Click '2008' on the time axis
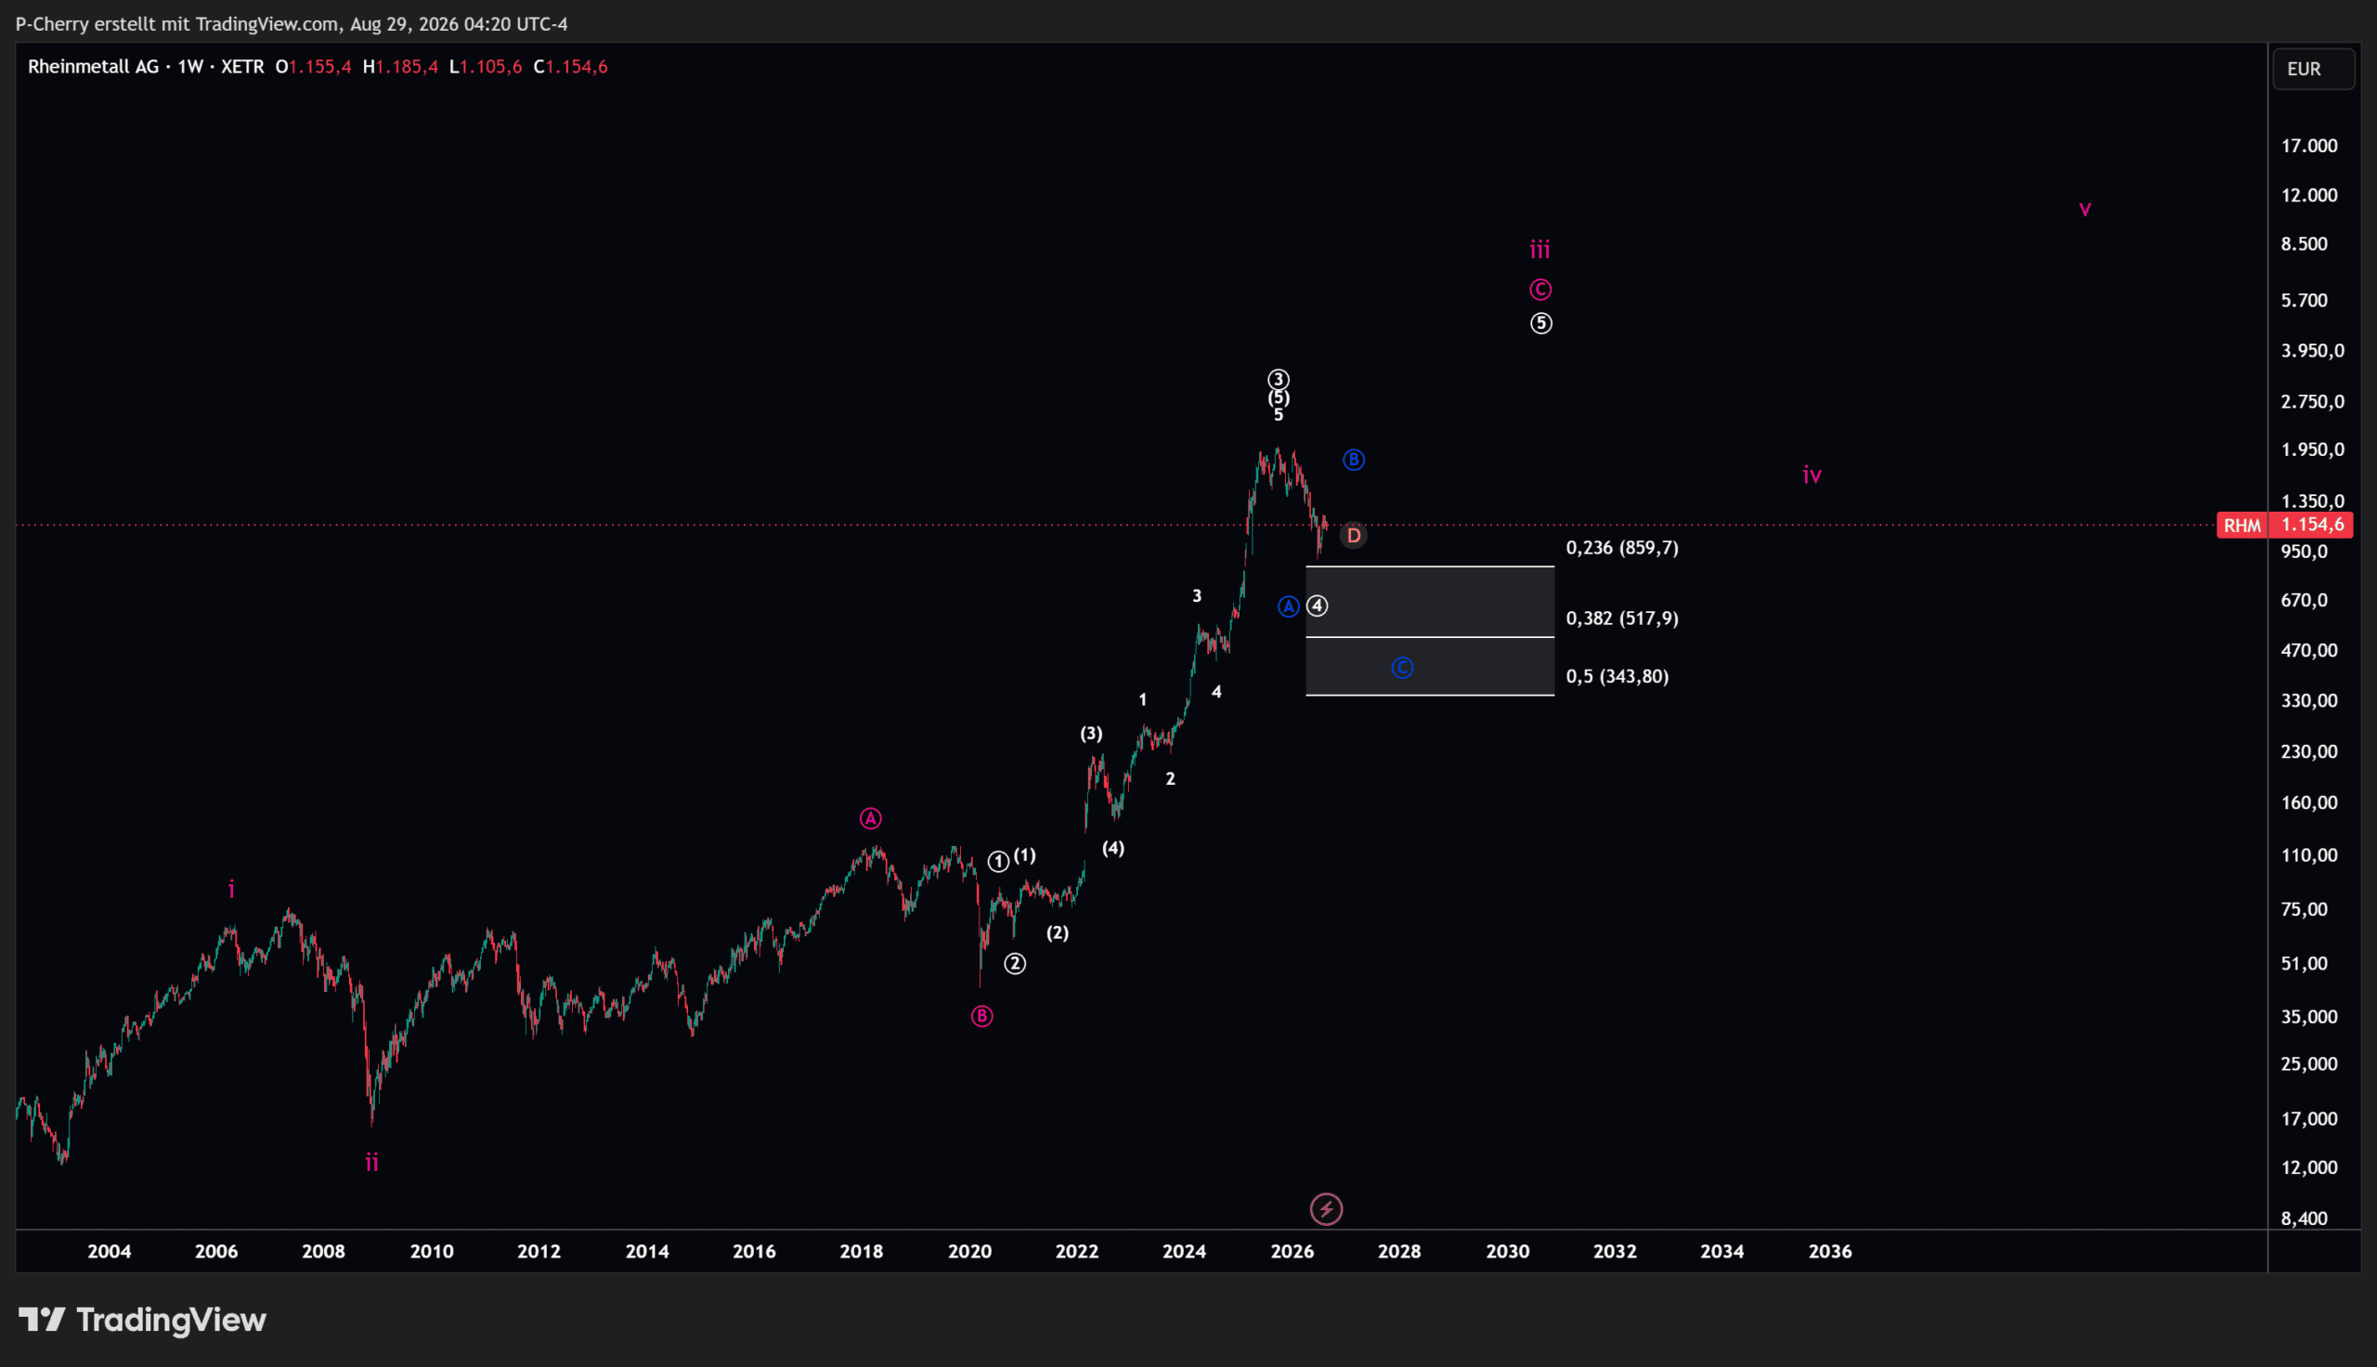This screenshot has width=2377, height=1367. click(324, 1252)
